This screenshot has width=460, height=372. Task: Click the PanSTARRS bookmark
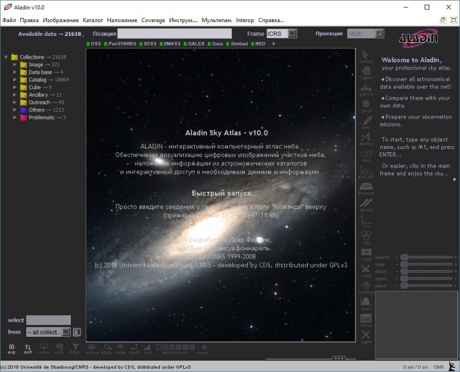pos(120,44)
